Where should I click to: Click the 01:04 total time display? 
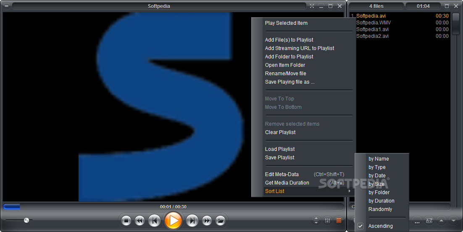(x=423, y=6)
